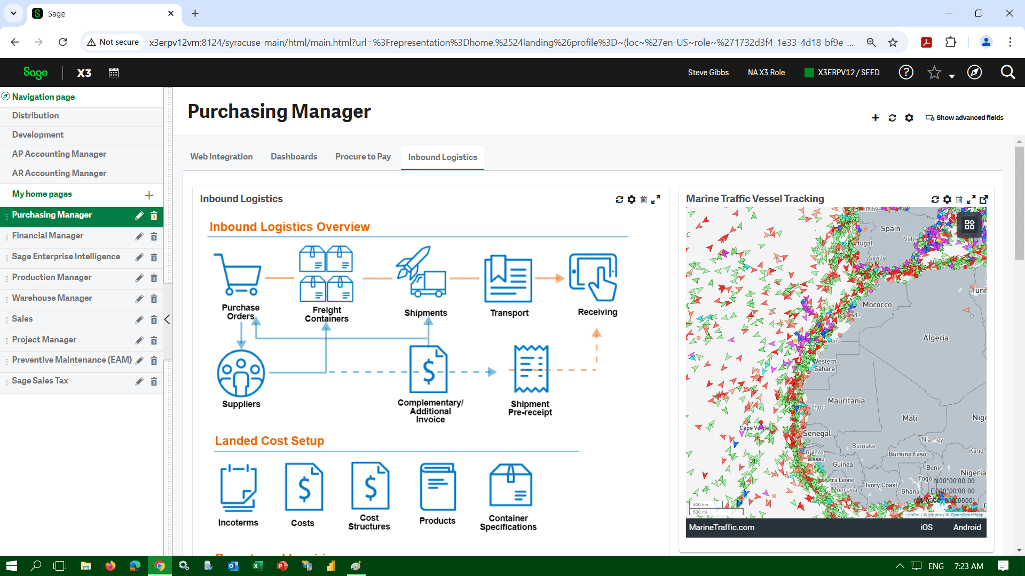Viewport: 1025px width, 576px height.
Task: Edit the Financial Manager home page
Action: (x=139, y=236)
